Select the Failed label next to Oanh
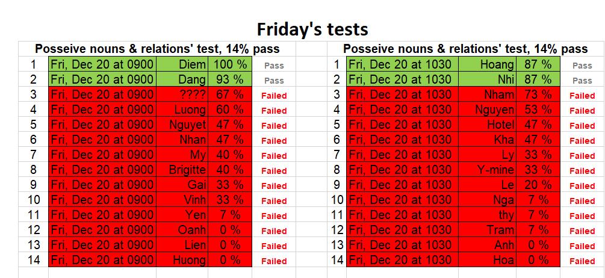605x278 pixels. 274,231
